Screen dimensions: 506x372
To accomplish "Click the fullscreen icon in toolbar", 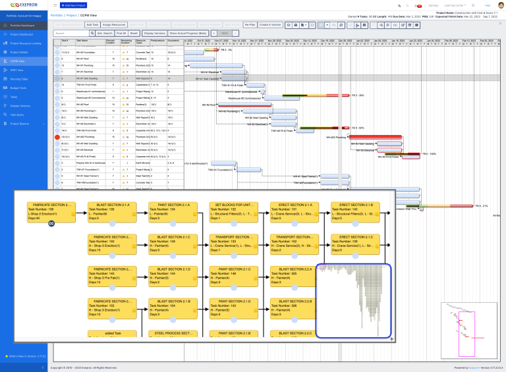I will [311, 24].
